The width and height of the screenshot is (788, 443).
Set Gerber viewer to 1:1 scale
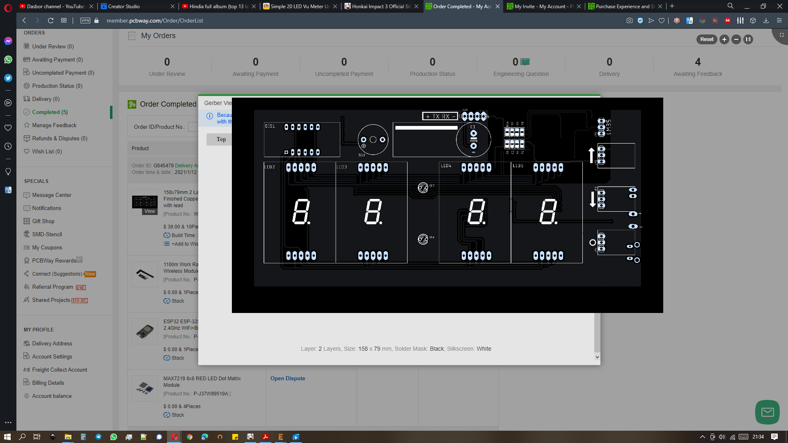[x=748, y=39]
